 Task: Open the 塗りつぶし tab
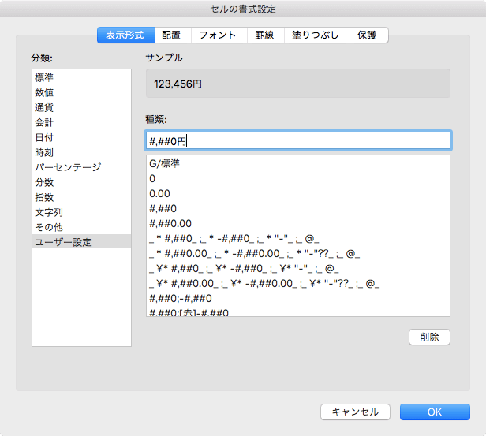click(x=317, y=35)
